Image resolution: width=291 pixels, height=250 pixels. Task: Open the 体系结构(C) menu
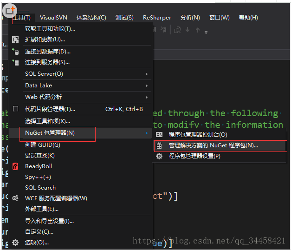tap(91, 18)
